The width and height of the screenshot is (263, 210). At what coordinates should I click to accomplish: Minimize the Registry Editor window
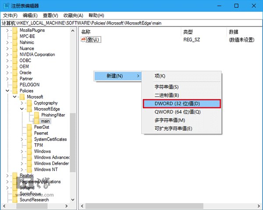coord(219,6)
